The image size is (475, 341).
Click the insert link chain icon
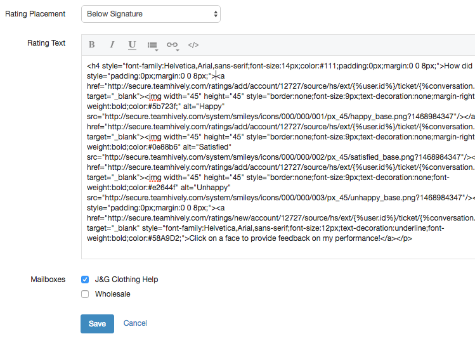[x=172, y=45]
